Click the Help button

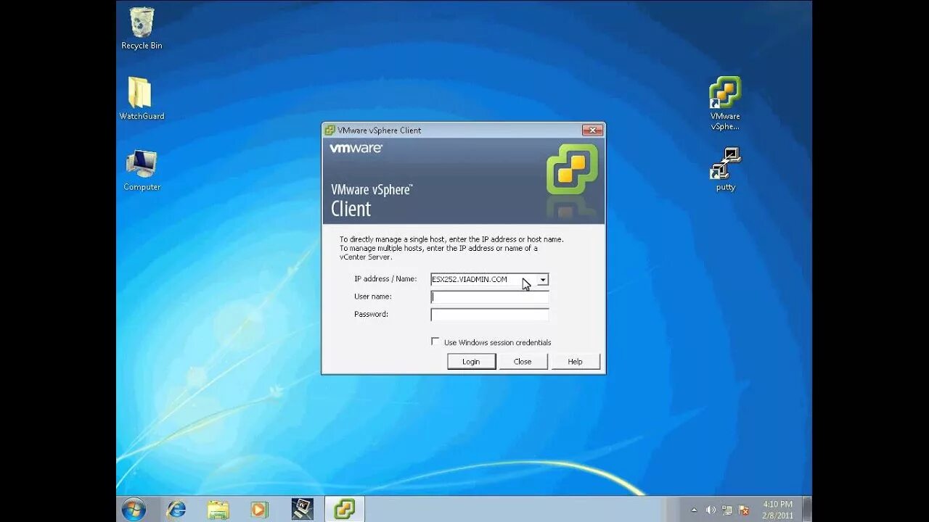point(575,361)
